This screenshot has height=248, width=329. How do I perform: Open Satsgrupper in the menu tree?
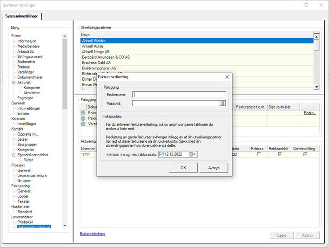coord(27,145)
